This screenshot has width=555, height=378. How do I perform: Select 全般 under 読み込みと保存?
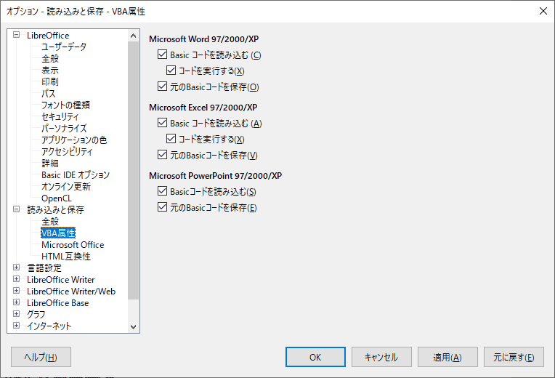(50, 222)
